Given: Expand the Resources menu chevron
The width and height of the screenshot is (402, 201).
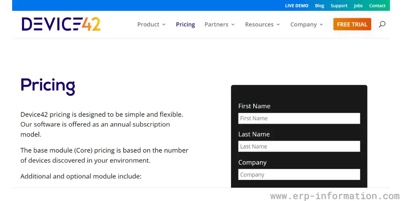Looking at the screenshot, I should 278,24.
